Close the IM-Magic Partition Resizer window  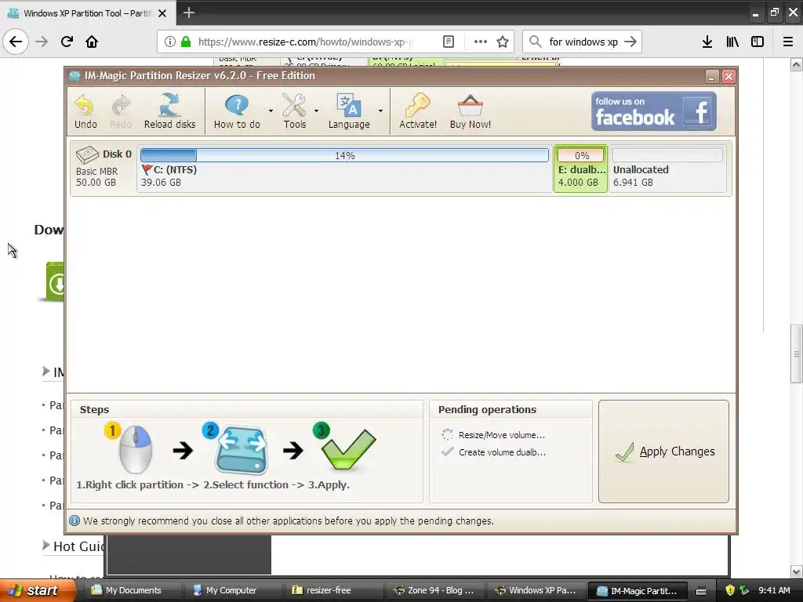coord(729,76)
